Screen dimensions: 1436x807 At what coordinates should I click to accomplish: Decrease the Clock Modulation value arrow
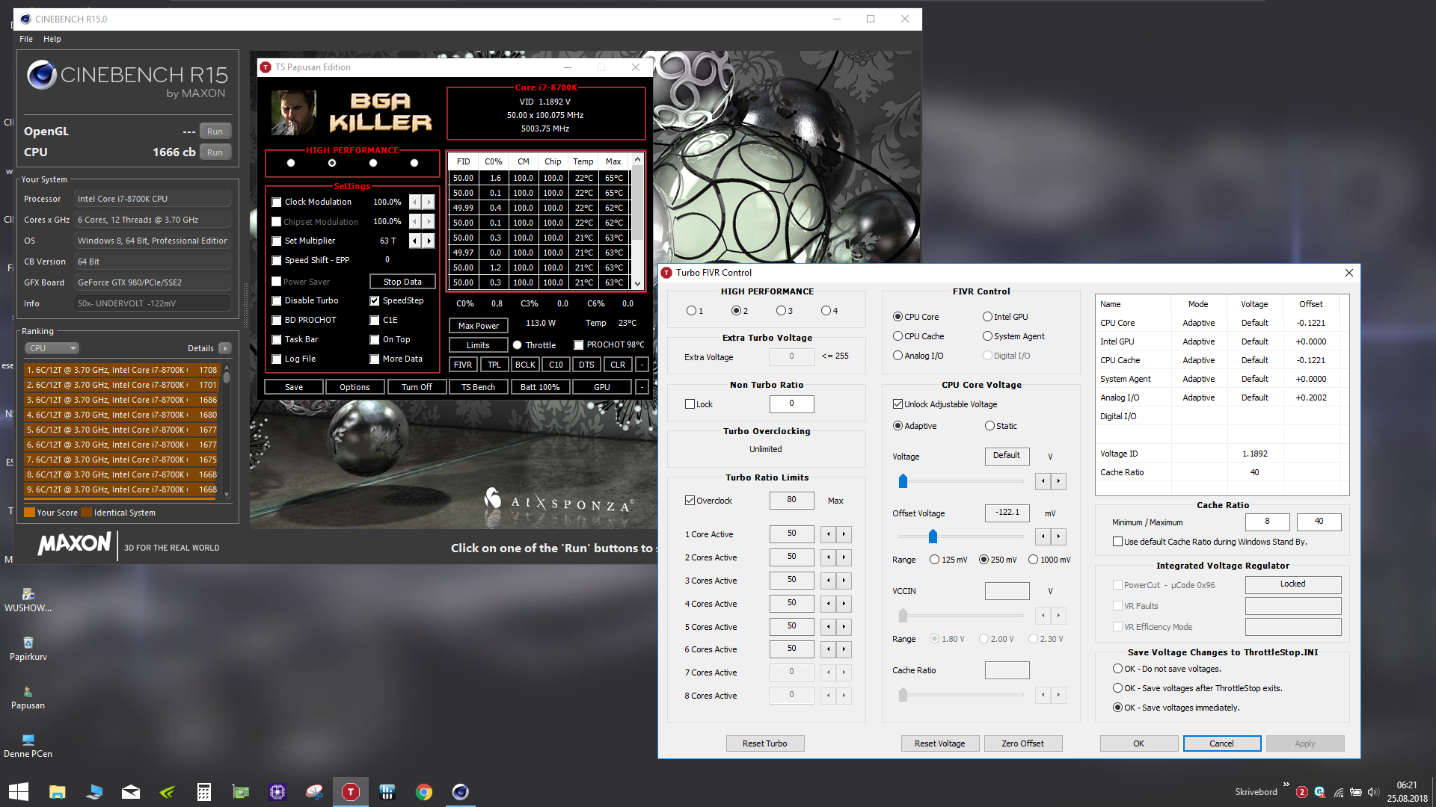point(415,202)
